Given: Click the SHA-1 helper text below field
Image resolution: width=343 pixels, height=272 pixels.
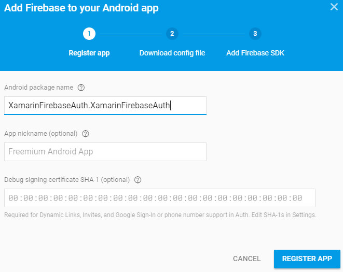Looking at the screenshot, I should coord(160,214).
